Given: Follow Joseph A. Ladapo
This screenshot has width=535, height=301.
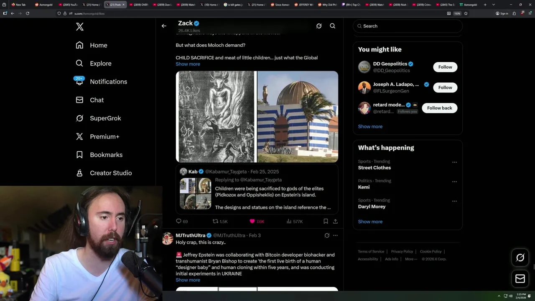Looking at the screenshot, I should [x=445, y=87].
